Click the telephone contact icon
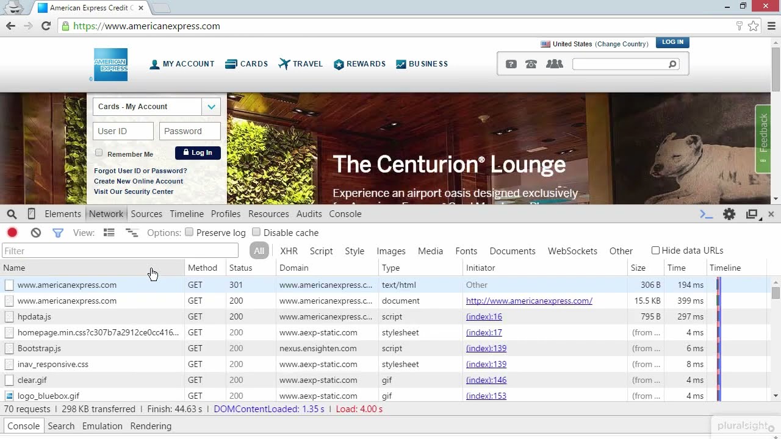Image resolution: width=781 pixels, height=439 pixels. click(x=531, y=64)
